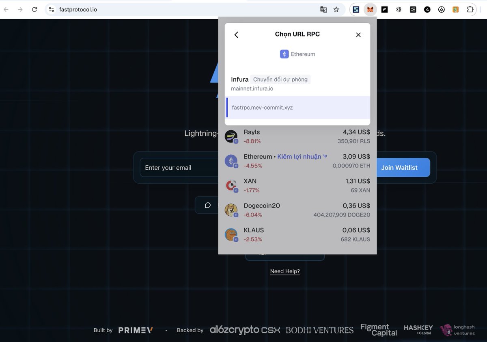Open the KLAUS token row
The width and height of the screenshot is (487, 342).
(297, 234)
